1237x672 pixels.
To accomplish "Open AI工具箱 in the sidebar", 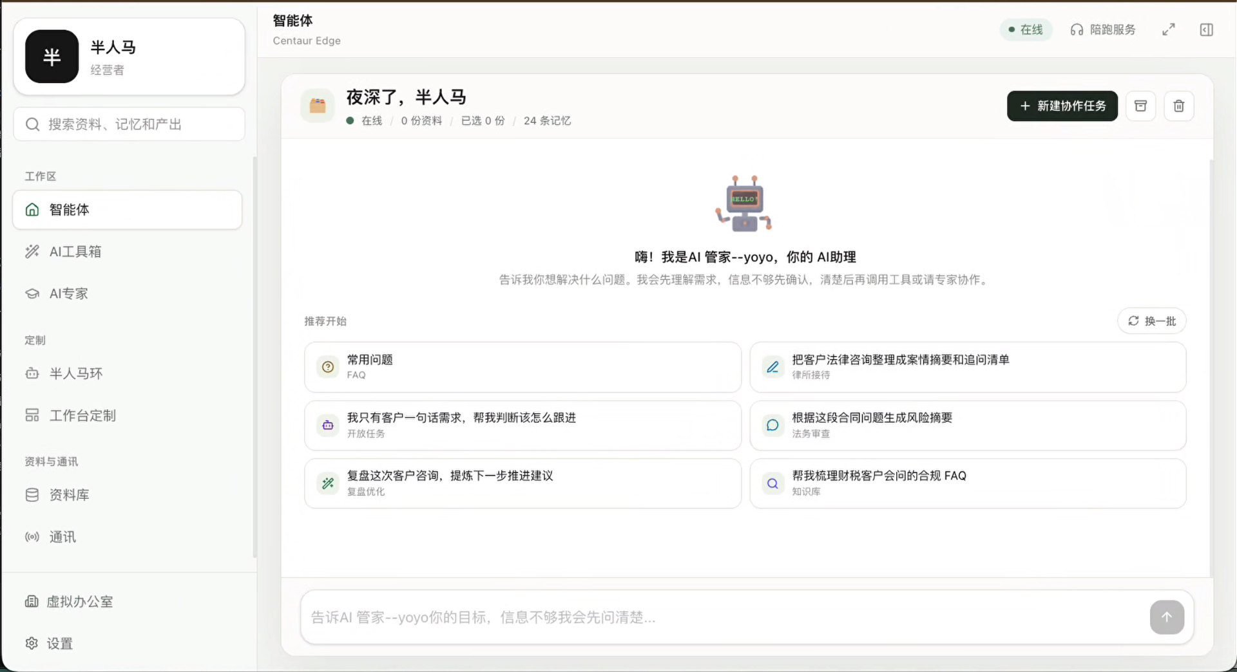I will coord(128,252).
